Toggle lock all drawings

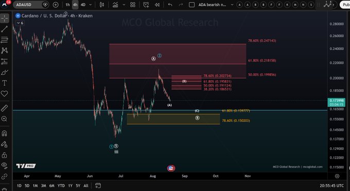(x=5, y=155)
